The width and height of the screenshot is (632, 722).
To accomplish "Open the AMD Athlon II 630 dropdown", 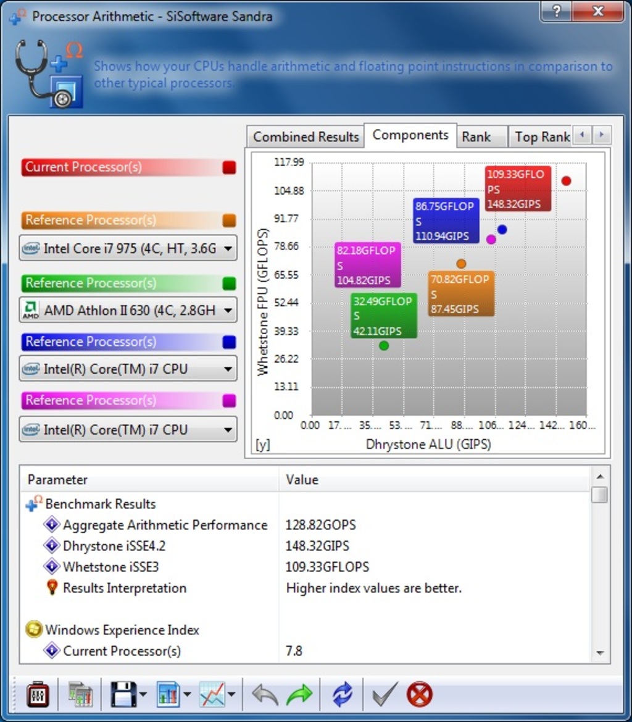I will 128,310.
